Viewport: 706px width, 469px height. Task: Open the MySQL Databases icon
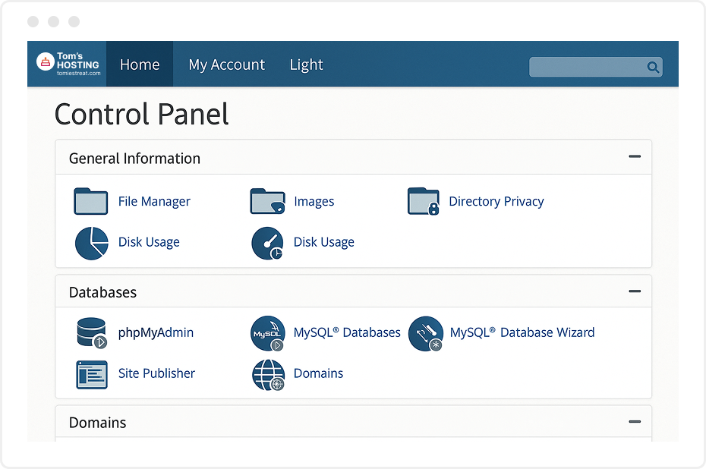(x=267, y=333)
